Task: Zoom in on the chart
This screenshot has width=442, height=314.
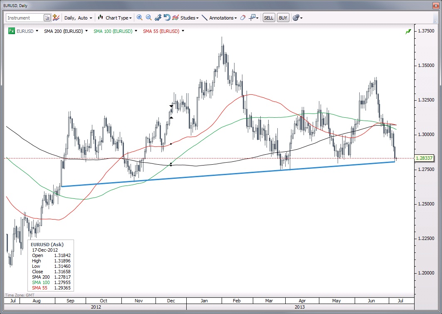Action: [x=139, y=18]
